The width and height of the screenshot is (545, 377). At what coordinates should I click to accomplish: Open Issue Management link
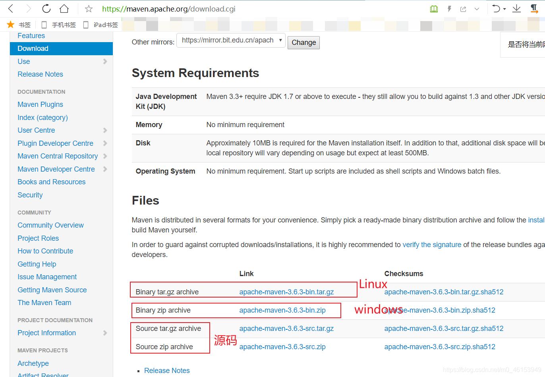point(47,277)
